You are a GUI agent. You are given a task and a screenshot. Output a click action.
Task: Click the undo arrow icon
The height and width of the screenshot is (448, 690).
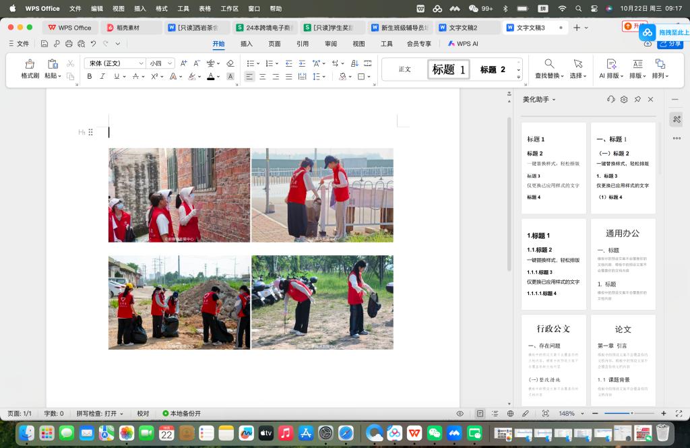pyautogui.click(x=93, y=44)
